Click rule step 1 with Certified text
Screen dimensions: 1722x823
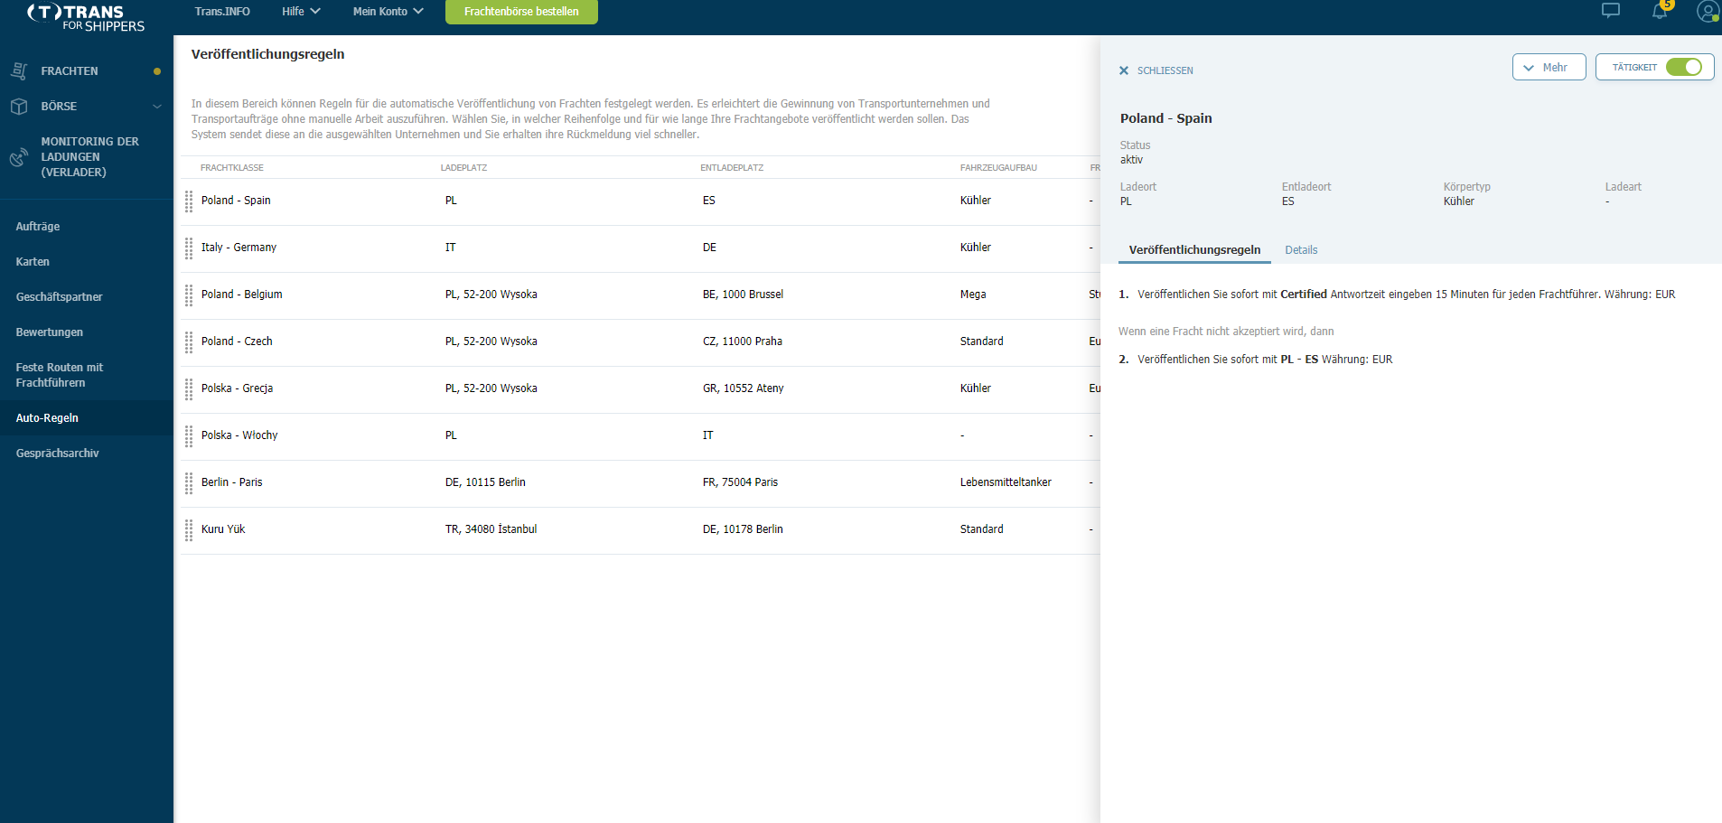click(1397, 295)
